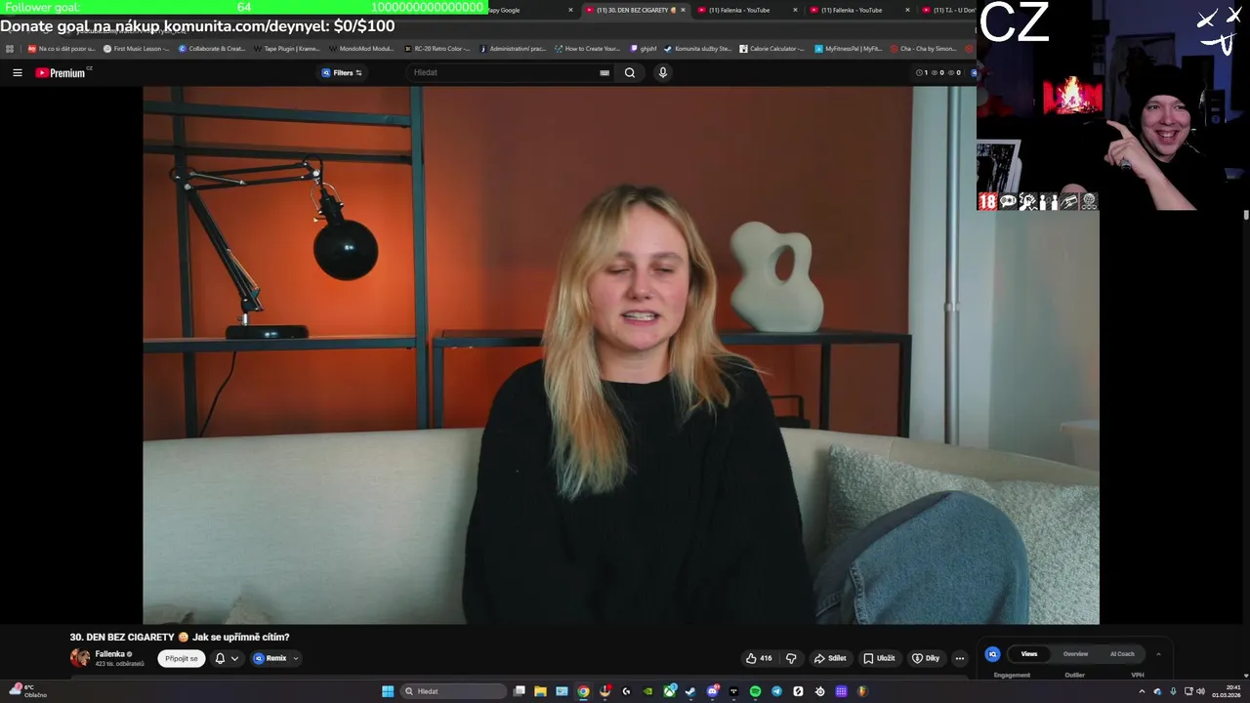
Task: Switch to the Overview tab
Action: click(1075, 654)
